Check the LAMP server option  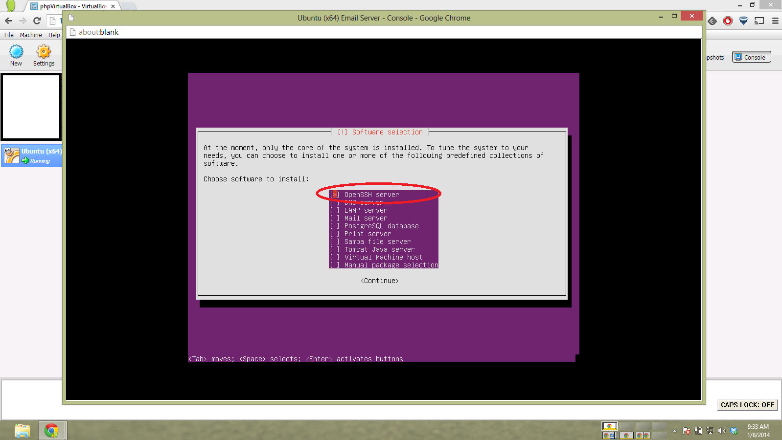[x=335, y=210]
